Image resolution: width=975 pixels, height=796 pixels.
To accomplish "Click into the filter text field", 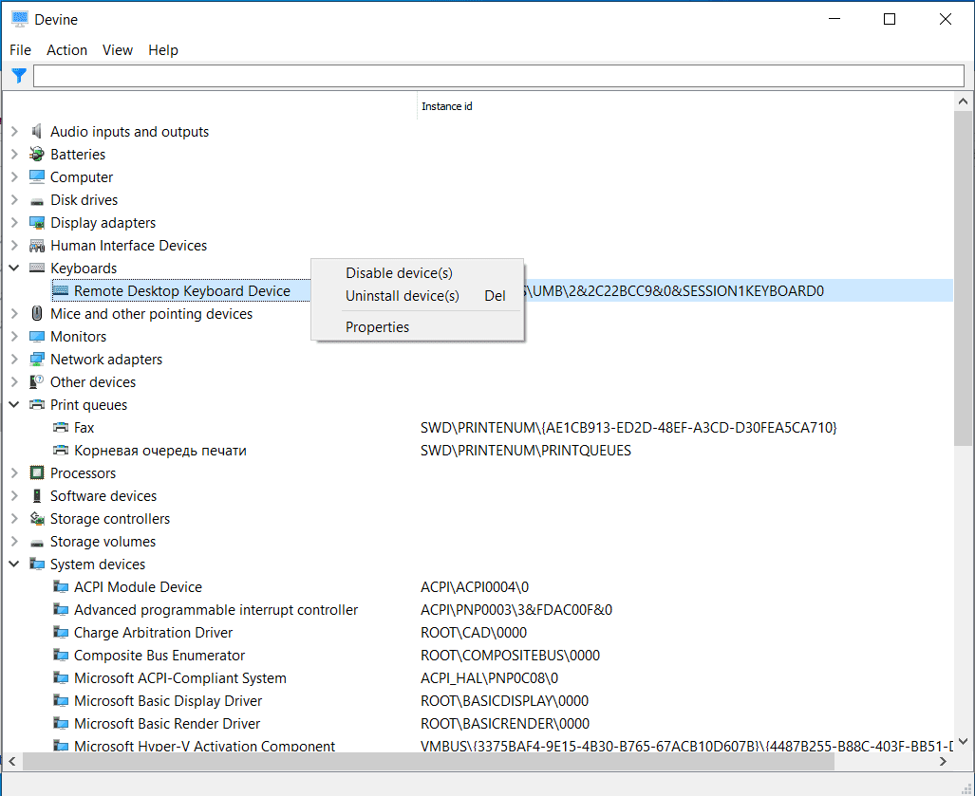I will click(x=498, y=76).
